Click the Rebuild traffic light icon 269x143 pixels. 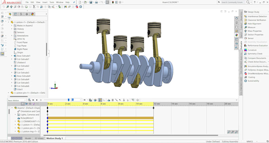(x=113, y=2)
